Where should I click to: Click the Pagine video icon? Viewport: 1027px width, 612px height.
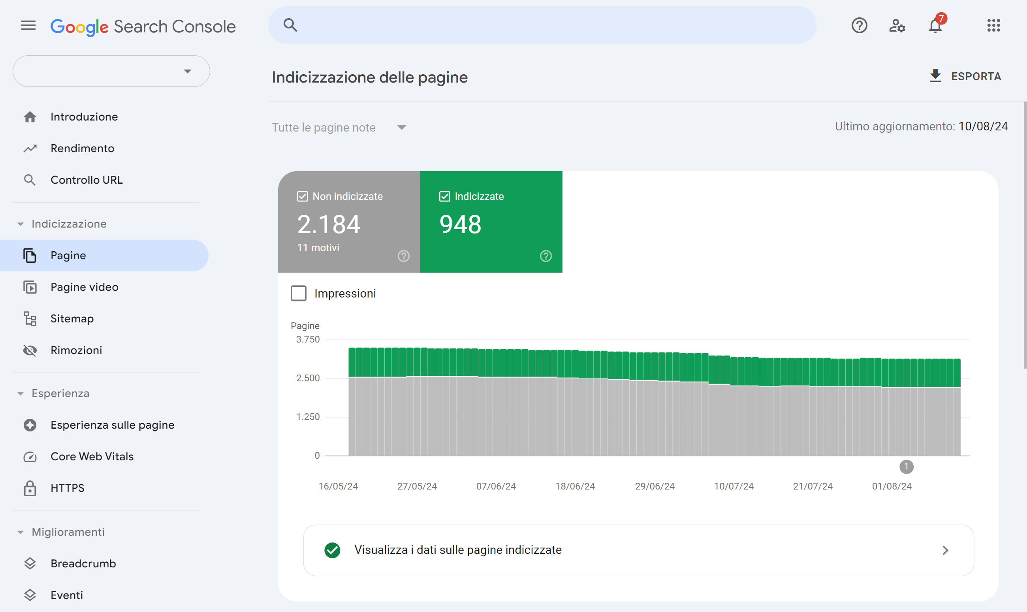pos(30,287)
